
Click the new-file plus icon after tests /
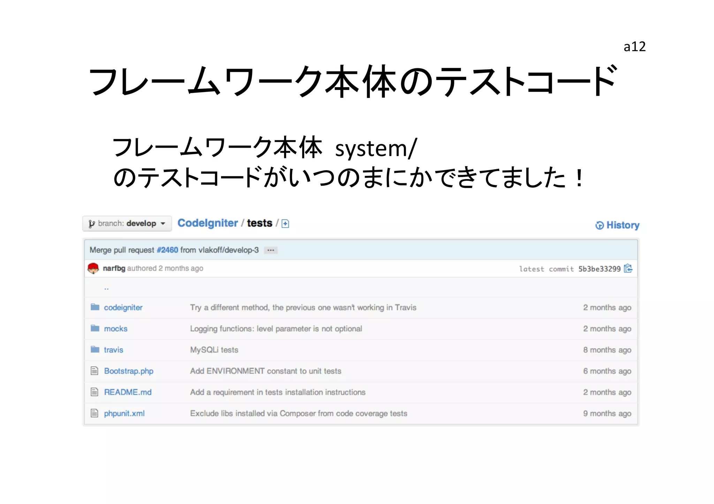pos(285,224)
